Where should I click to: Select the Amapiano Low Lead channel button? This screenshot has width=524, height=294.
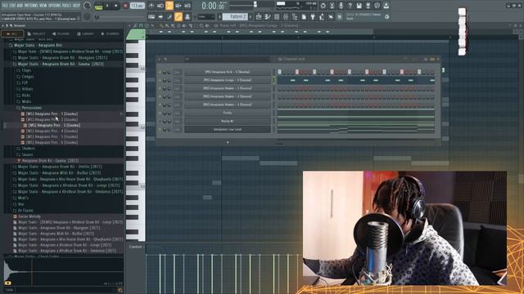pyautogui.click(x=228, y=129)
